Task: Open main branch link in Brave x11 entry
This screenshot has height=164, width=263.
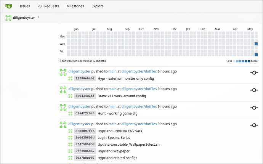Action: pyautogui.click(x=112, y=89)
